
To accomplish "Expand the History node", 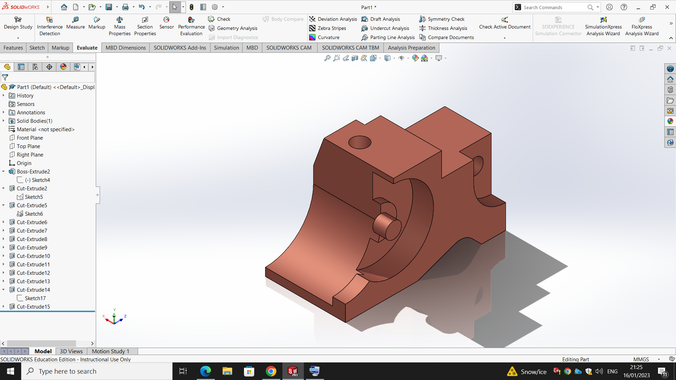I will click(4, 95).
